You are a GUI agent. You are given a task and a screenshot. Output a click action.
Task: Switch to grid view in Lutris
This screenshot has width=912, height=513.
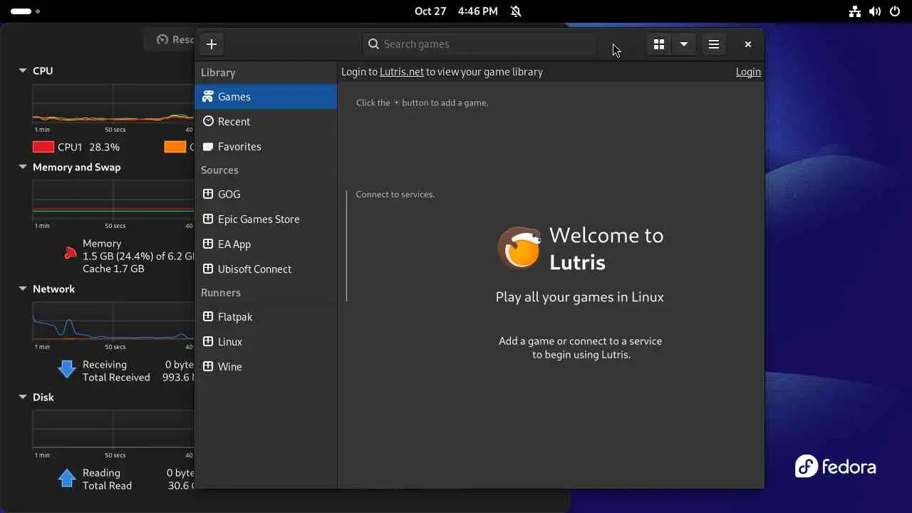659,44
